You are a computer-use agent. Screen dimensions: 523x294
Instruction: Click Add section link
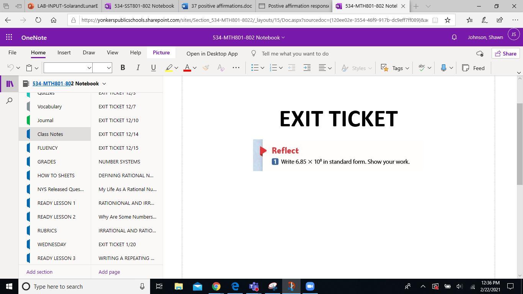point(39,272)
